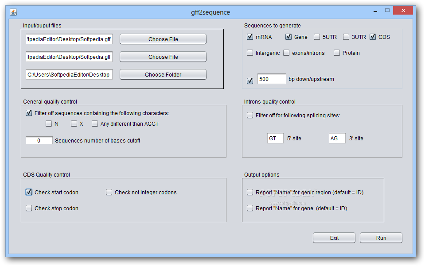Maximize the gff2sequence window
This screenshot has height=266, width=425.
tap(387, 11)
